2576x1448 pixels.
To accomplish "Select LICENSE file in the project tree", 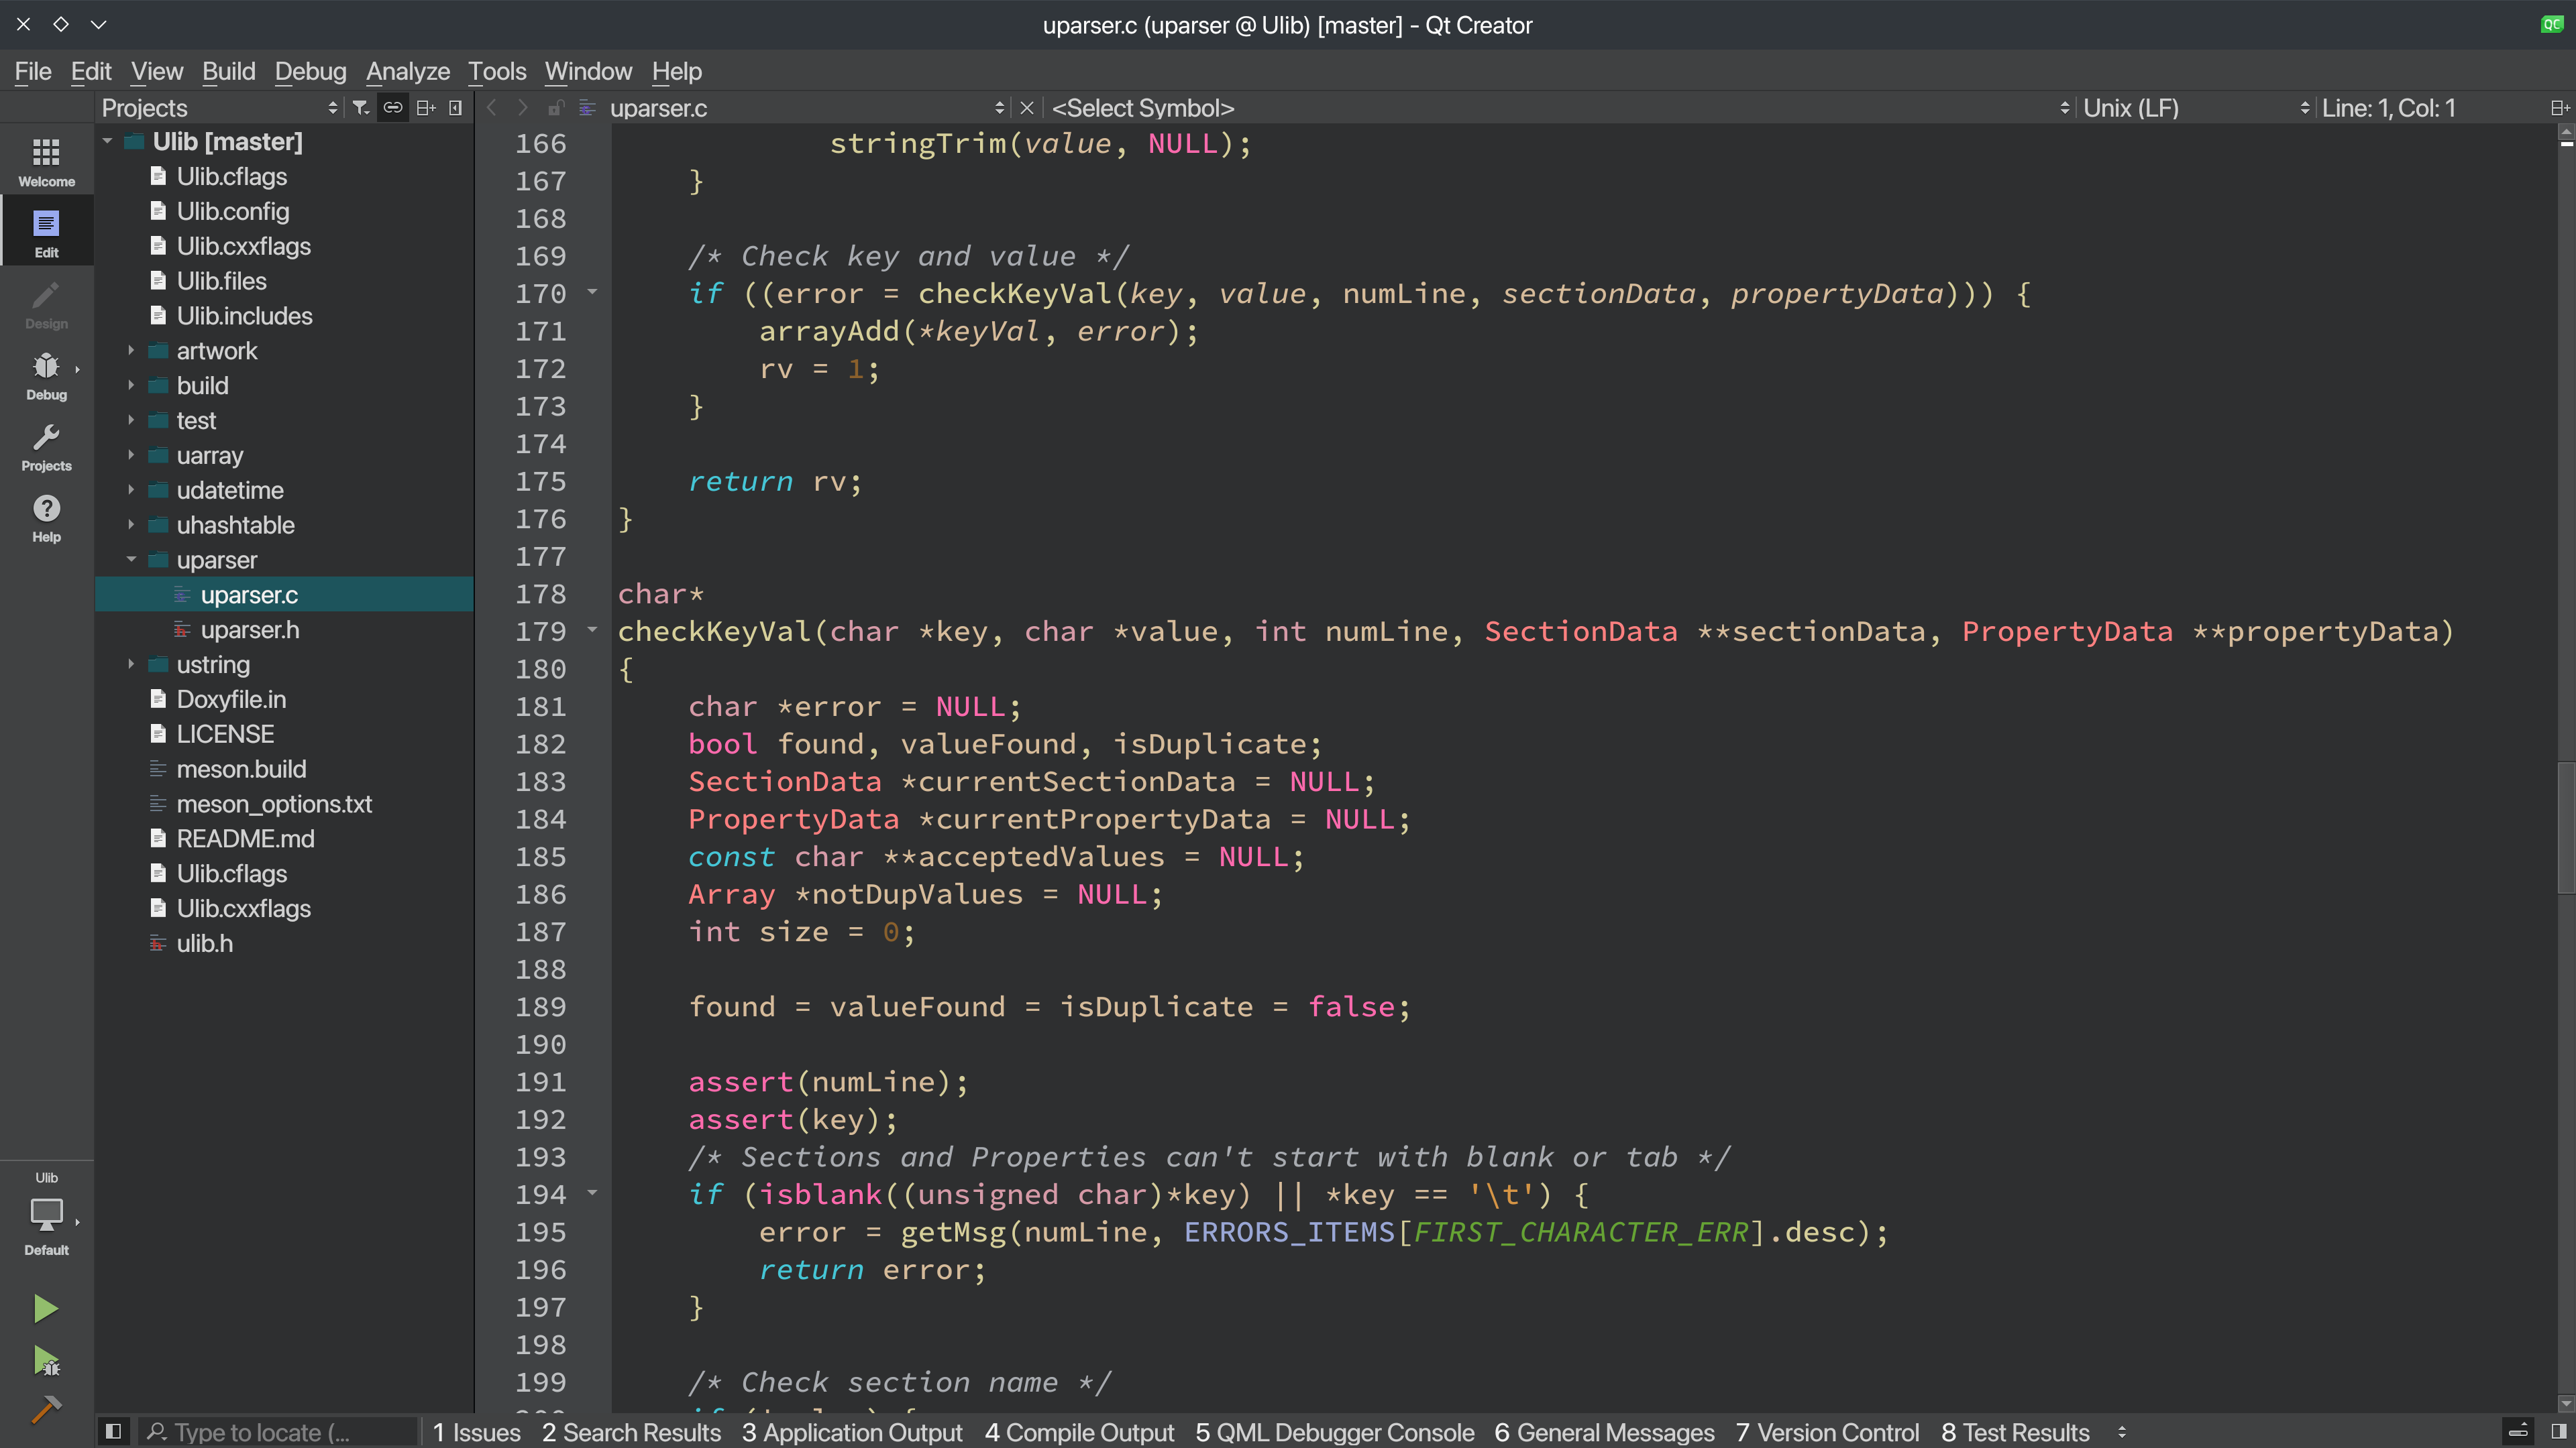I will pos(225,735).
